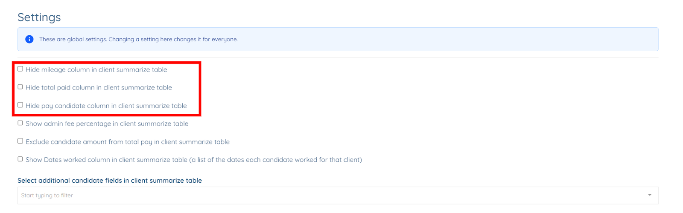Click 'These are global settings' banner message
The image size is (683, 213).
coord(138,39)
